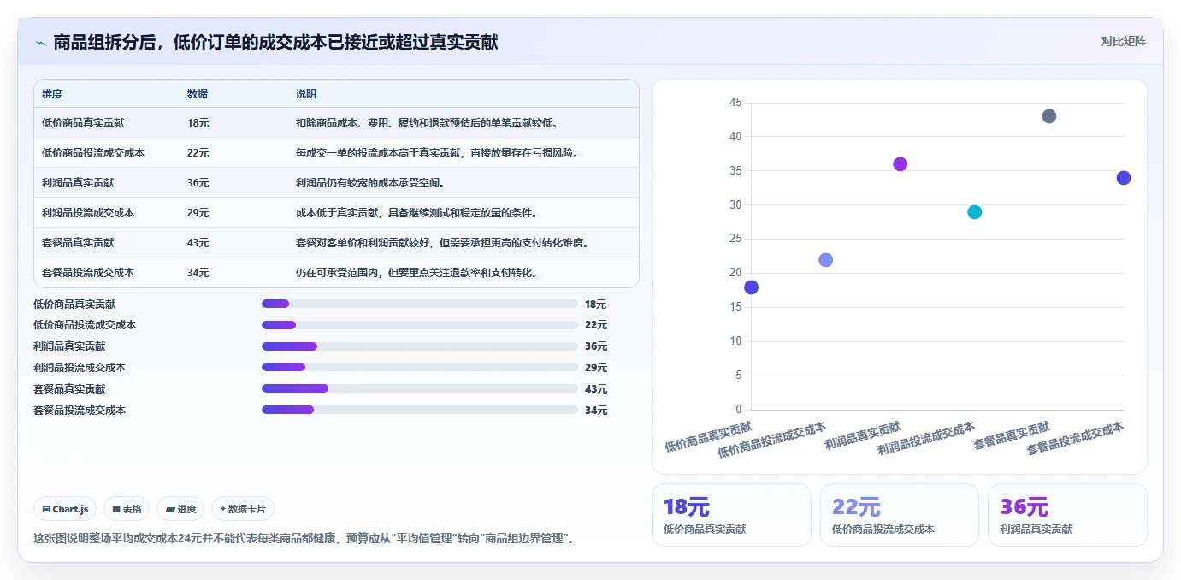Click description starting 扣除商品成本、费用
Viewport: 1181px width, 580px height.
coord(428,123)
